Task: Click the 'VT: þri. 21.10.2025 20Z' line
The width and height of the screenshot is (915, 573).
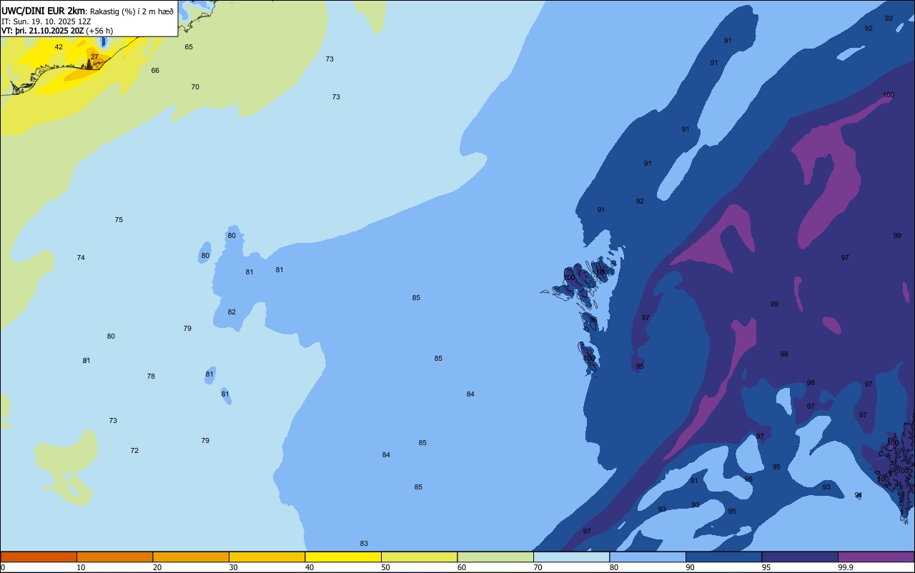Action: point(42,31)
